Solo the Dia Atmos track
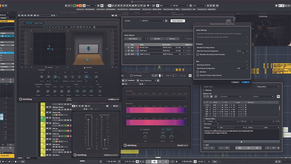 point(50,118)
